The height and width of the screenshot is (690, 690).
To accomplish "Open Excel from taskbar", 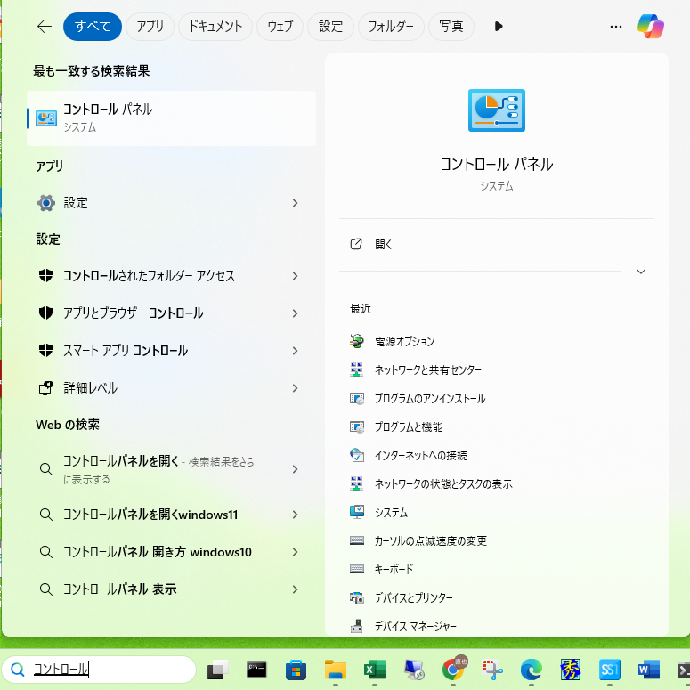I will pos(375,670).
